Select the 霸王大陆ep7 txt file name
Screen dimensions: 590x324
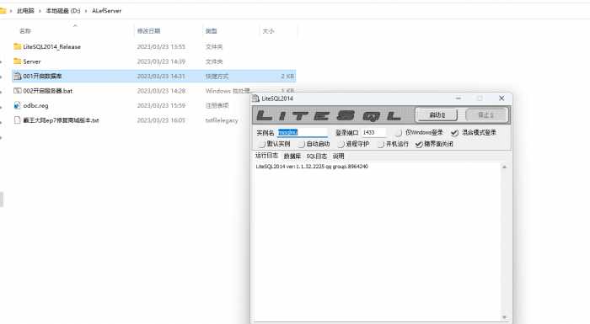[61, 120]
